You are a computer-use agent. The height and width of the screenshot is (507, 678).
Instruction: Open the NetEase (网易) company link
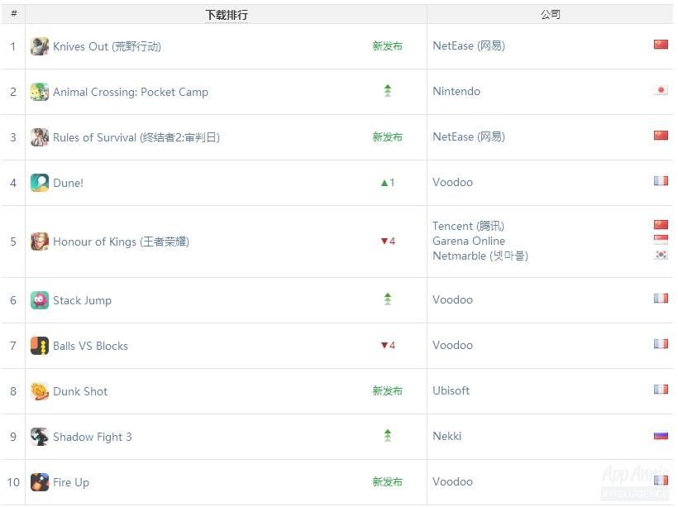[468, 46]
